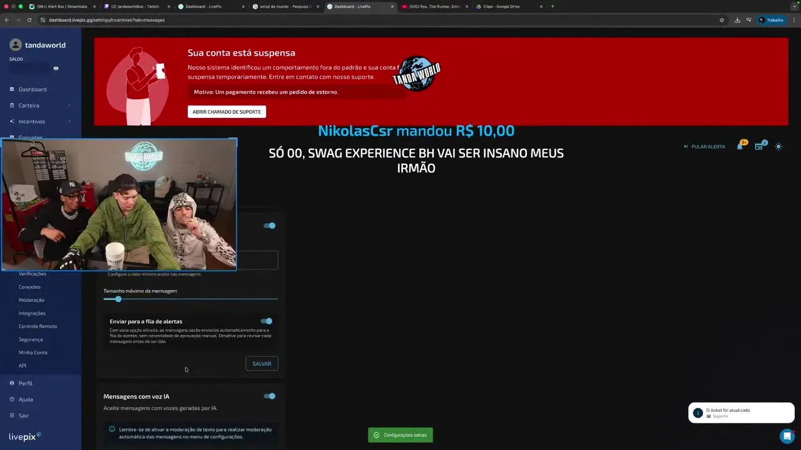Screen dimensions: 801x450
Task: Click browser forward arrow
Action: tap(18, 20)
